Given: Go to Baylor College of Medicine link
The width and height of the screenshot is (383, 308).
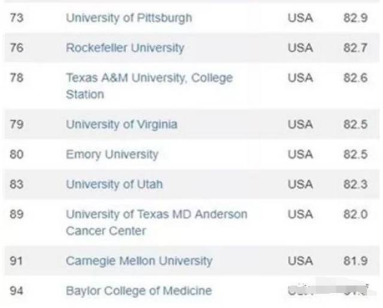Looking at the screenshot, I should (x=138, y=291).
